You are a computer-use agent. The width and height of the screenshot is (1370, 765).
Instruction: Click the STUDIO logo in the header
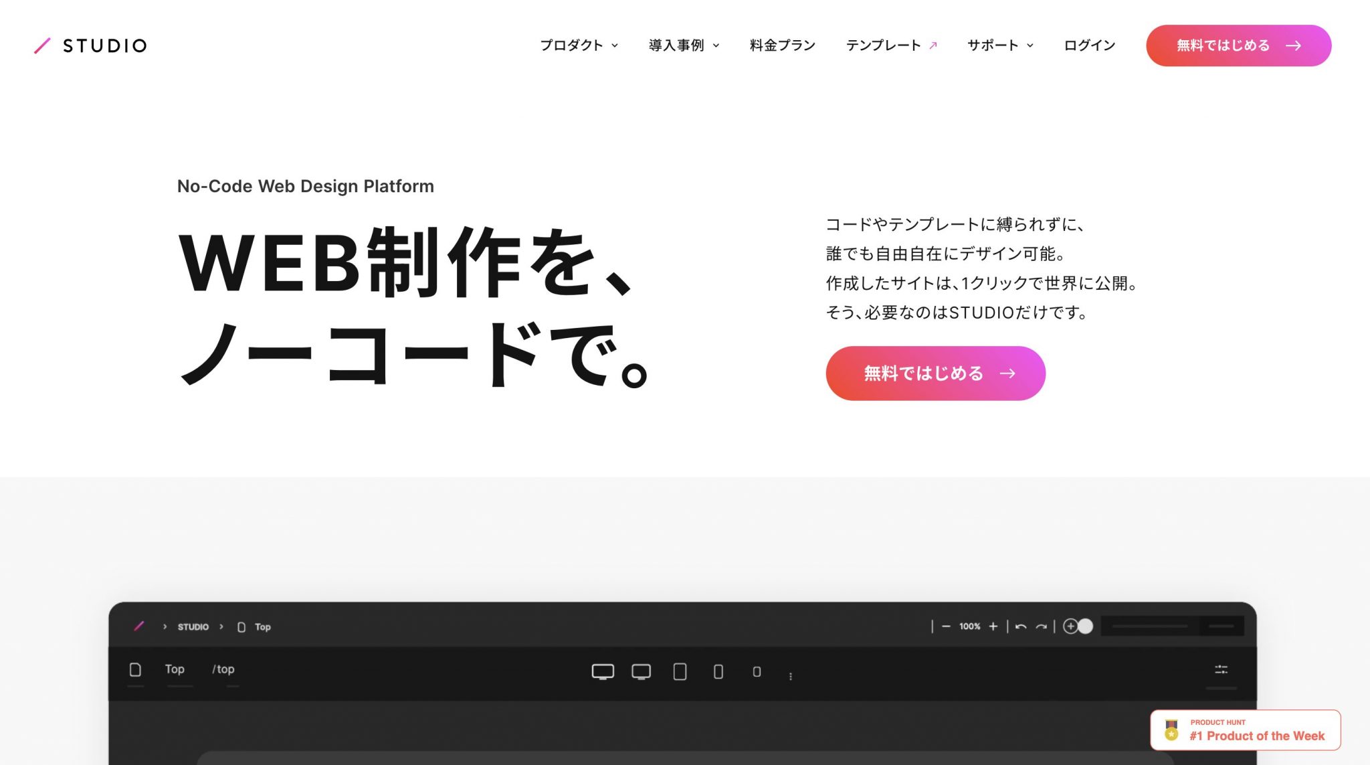tap(91, 46)
